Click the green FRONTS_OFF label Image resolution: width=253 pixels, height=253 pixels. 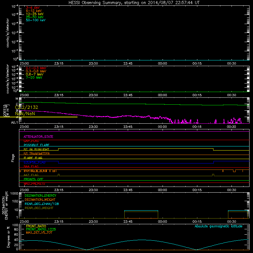coord(34,179)
